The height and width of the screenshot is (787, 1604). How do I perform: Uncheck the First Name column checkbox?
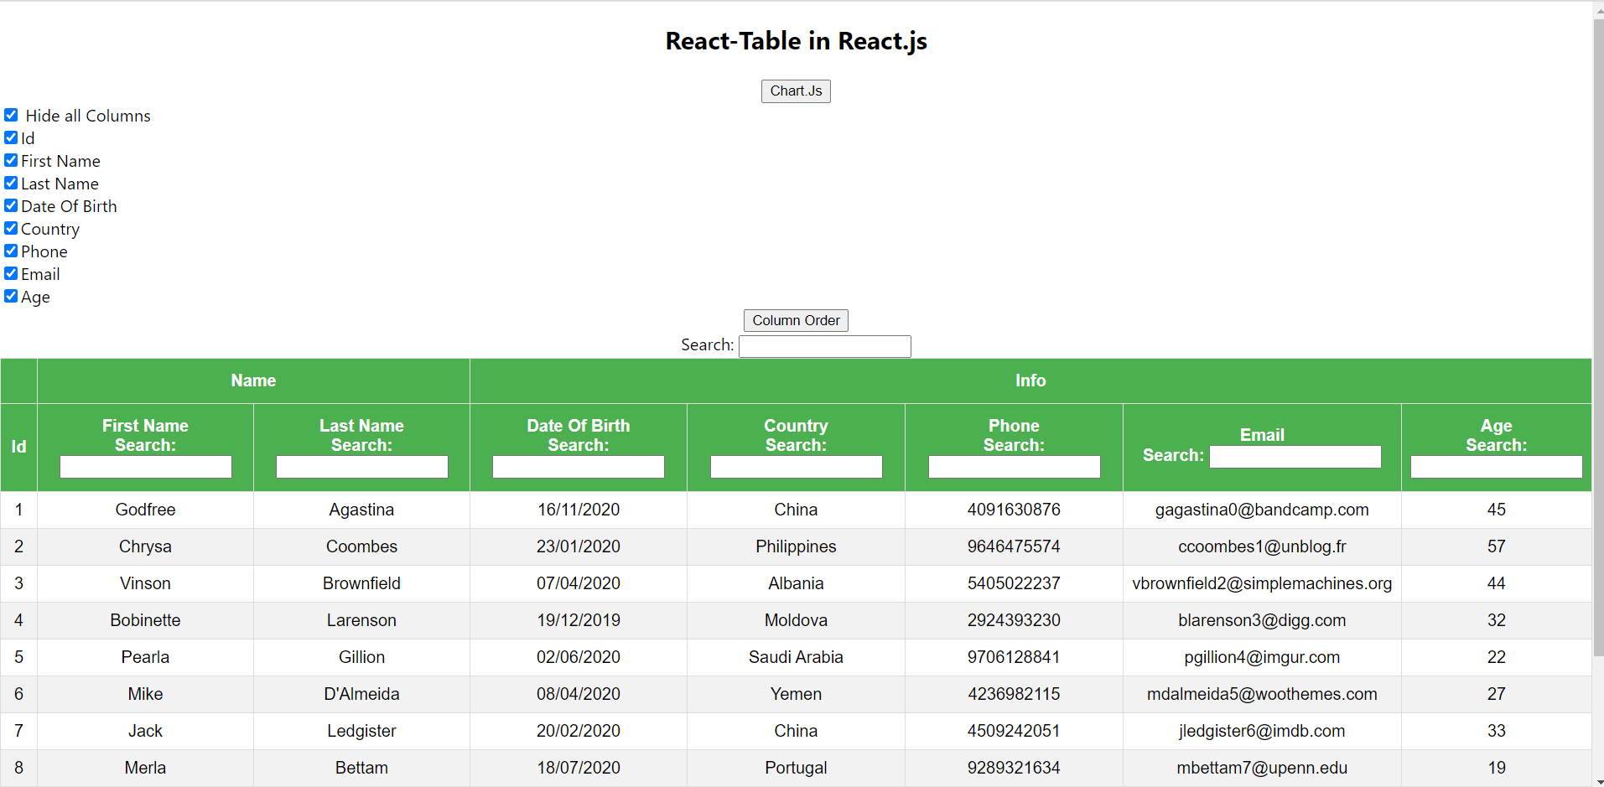coord(11,160)
